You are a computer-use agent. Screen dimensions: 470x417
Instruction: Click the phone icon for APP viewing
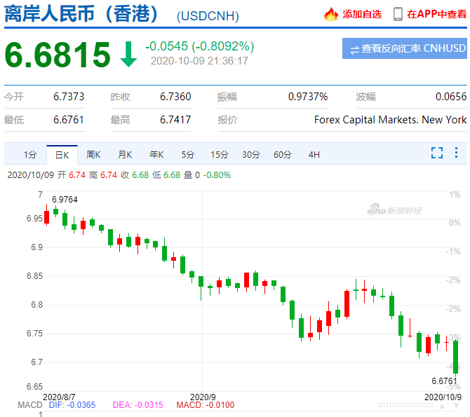[x=398, y=14]
